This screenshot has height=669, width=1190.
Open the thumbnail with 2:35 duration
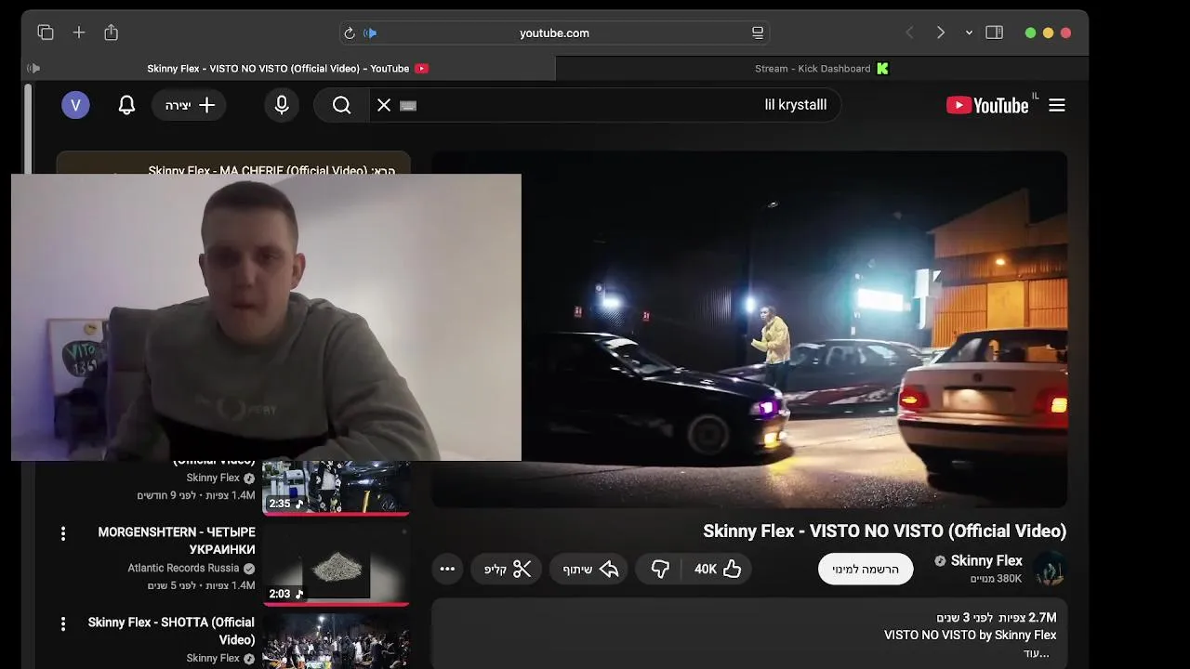coord(336,488)
